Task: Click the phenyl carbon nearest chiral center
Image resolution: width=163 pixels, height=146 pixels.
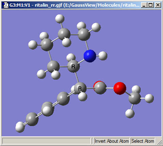Action: [x=63, y=99]
